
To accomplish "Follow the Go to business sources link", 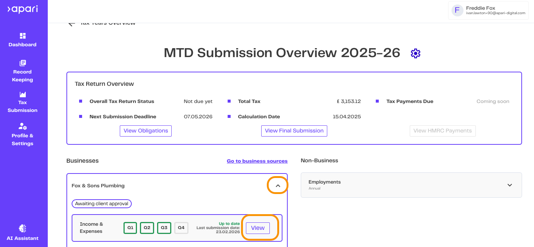I will point(257,161).
